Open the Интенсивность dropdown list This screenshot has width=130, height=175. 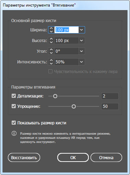(82, 62)
